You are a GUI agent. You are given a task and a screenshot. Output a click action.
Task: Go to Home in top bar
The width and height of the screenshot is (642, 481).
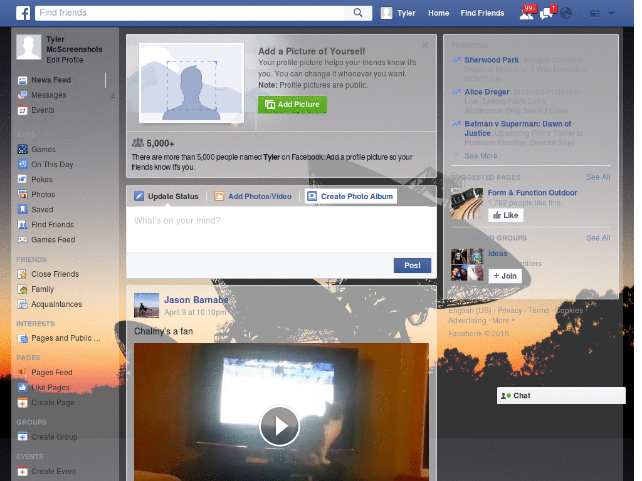[x=438, y=13]
